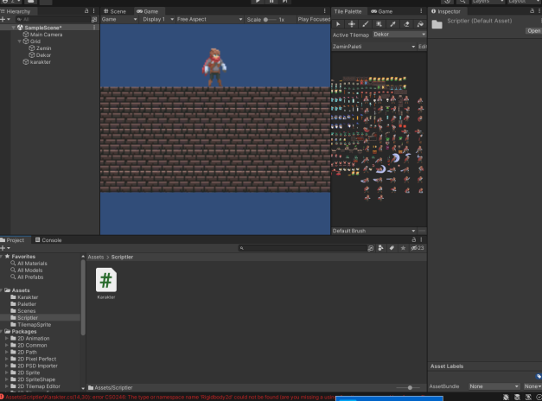The height and width of the screenshot is (401, 542).
Task: Click Play Focused button in Game view
Action: coord(314,19)
